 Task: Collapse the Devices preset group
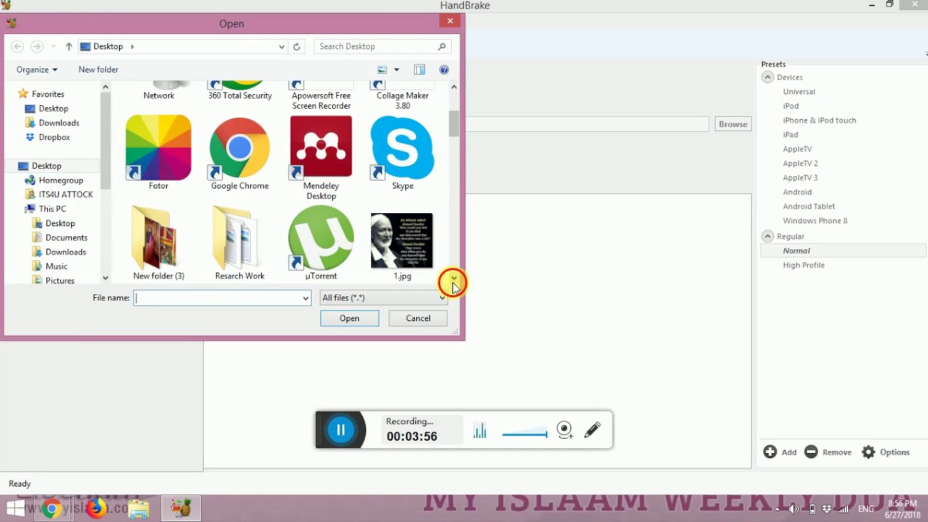pos(768,77)
